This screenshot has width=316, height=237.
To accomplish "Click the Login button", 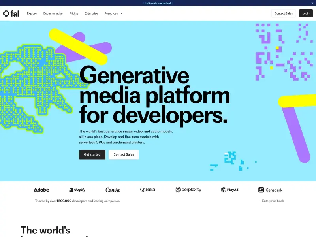I will tap(306, 13).
